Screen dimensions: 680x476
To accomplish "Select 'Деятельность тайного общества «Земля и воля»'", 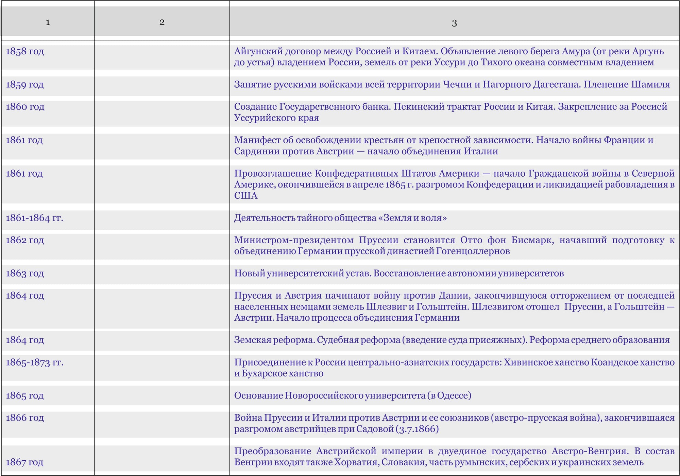I will tap(340, 218).
